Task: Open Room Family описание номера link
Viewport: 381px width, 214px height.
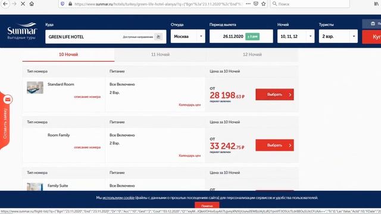Action: [x=87, y=147]
